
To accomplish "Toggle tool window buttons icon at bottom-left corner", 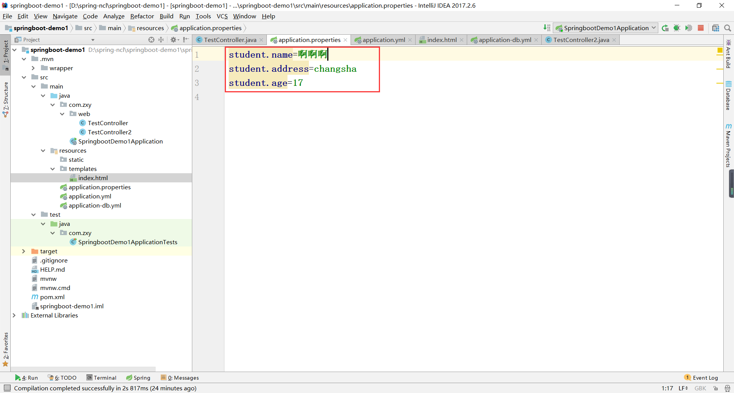I will (7, 388).
